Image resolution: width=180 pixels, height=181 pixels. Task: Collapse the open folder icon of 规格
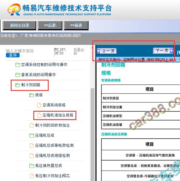click(x=31, y=95)
